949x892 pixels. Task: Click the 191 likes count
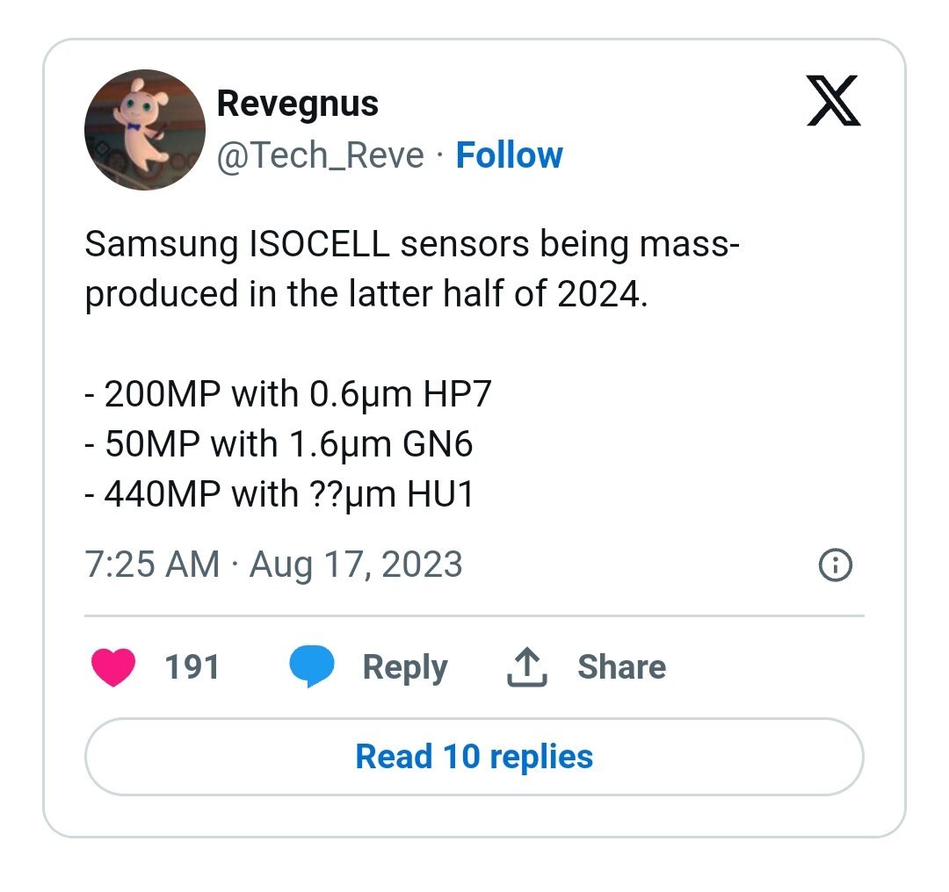click(x=192, y=667)
